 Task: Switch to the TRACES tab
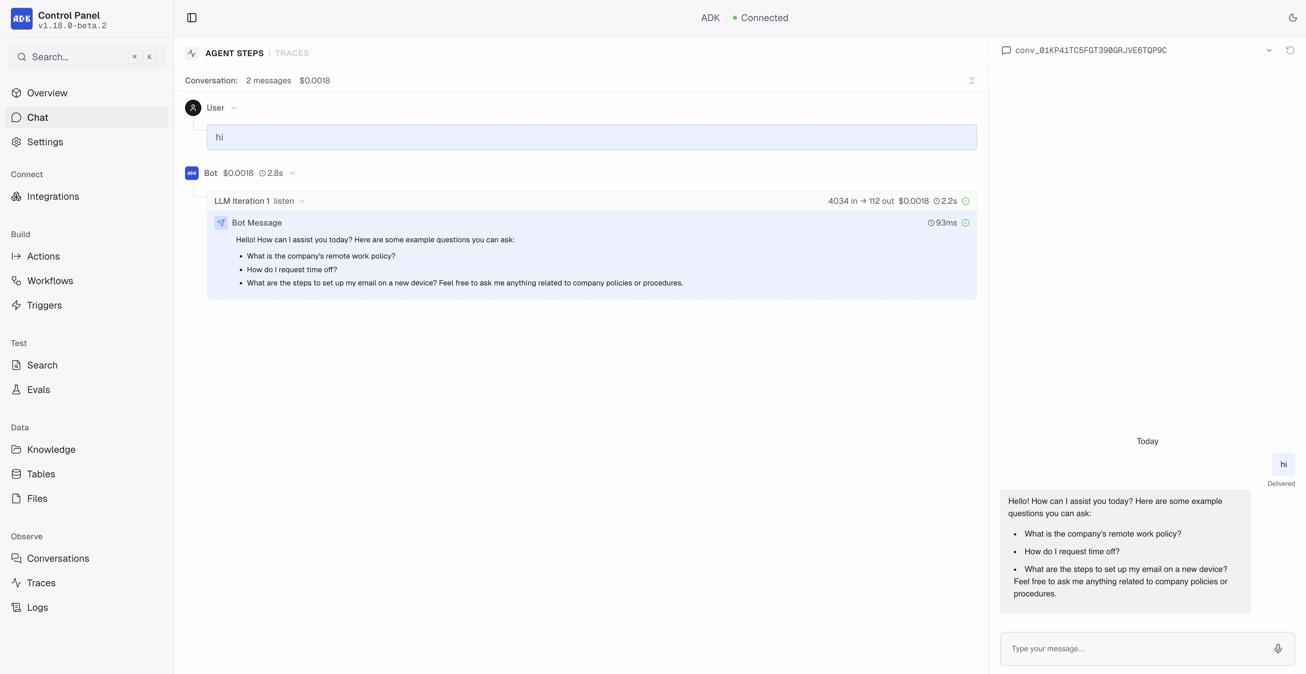[x=291, y=53]
